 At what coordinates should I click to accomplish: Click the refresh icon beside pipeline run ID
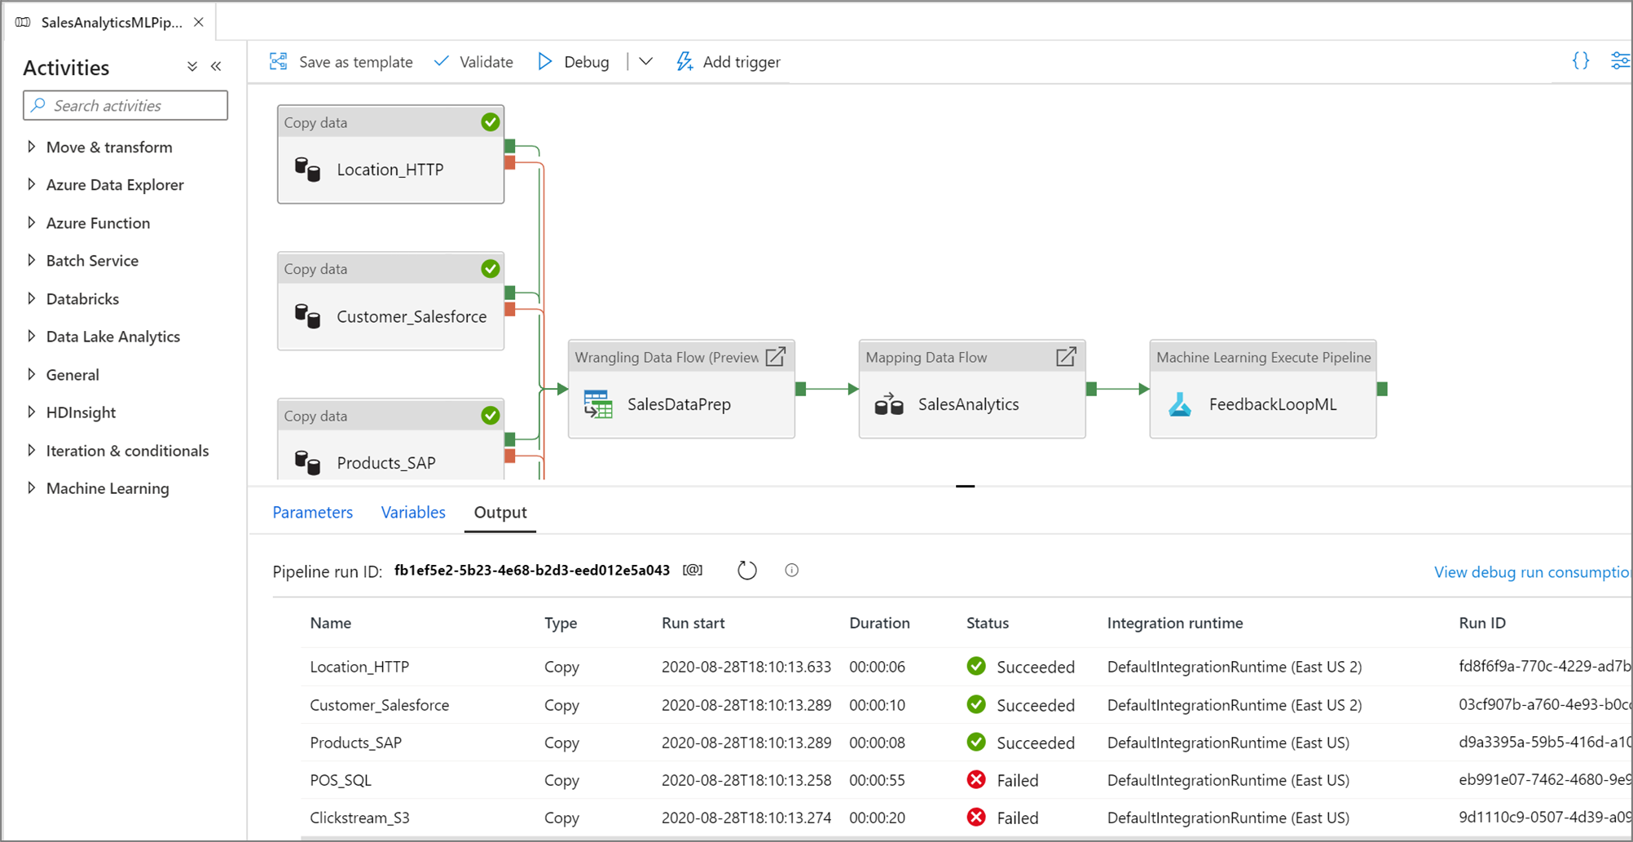point(747,571)
